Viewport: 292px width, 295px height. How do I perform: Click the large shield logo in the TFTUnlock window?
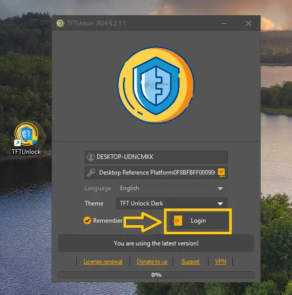[156, 85]
